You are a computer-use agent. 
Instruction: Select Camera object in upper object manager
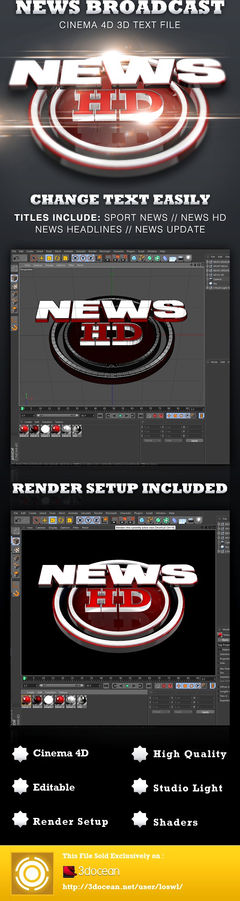click(x=217, y=279)
